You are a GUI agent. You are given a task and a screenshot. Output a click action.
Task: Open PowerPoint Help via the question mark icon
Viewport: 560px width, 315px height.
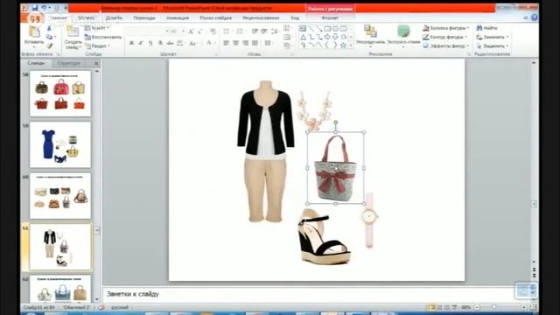click(x=535, y=17)
